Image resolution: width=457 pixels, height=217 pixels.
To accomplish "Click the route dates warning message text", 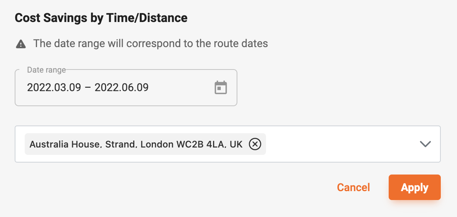I will [151, 44].
